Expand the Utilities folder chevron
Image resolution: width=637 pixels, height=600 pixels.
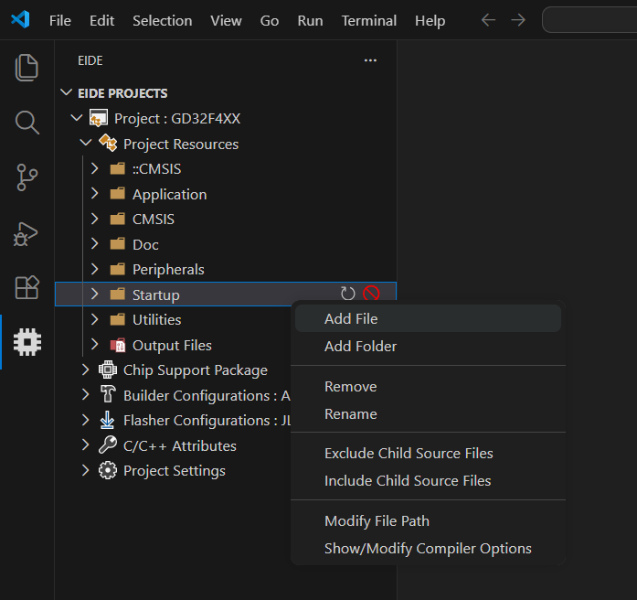tap(95, 319)
